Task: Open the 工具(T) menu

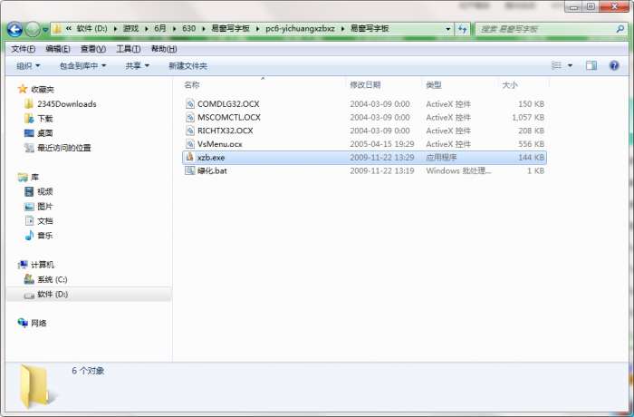Action: (129, 49)
